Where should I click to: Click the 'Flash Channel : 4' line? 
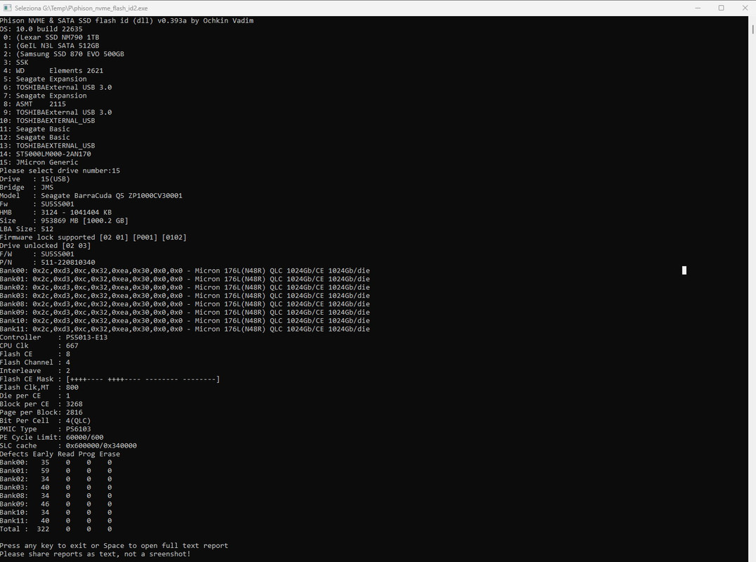click(34, 362)
